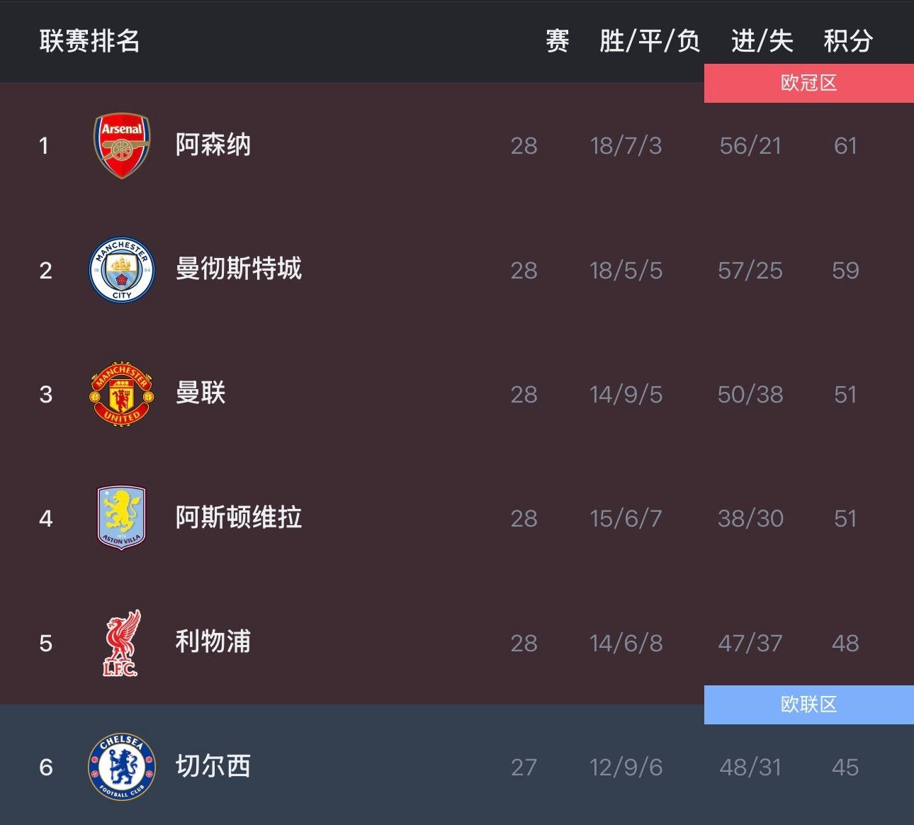
Task: Select the 利物浦 team name
Action: pos(213,642)
